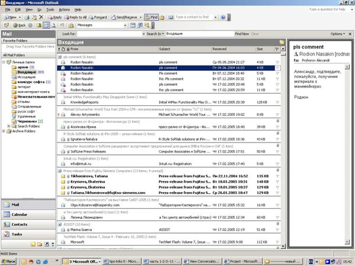This screenshot has width=355, height=266.
Task: Open the Actions menu
Action: (64, 10)
